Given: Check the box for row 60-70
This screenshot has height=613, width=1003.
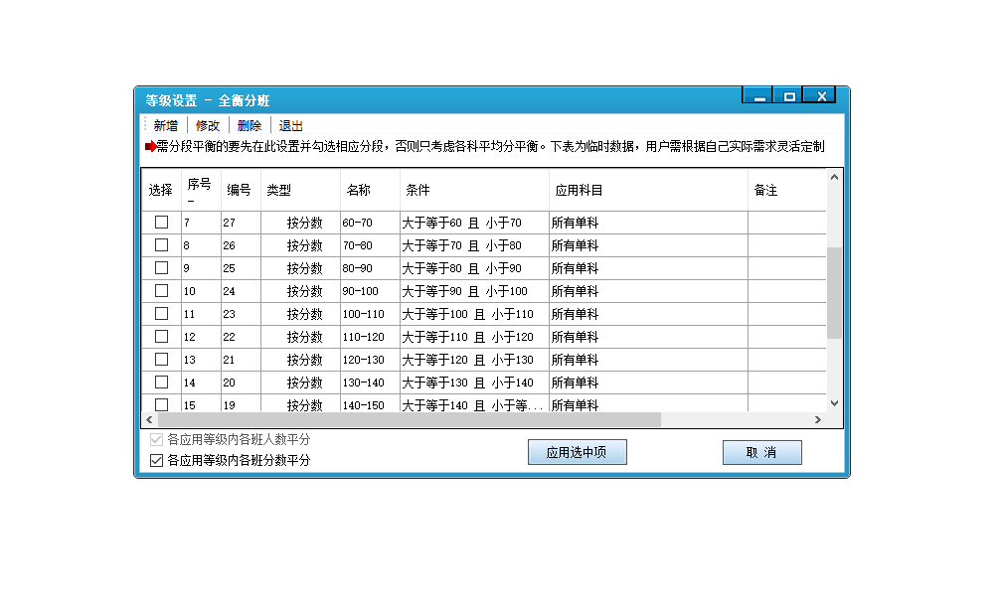Looking at the screenshot, I should [161, 223].
